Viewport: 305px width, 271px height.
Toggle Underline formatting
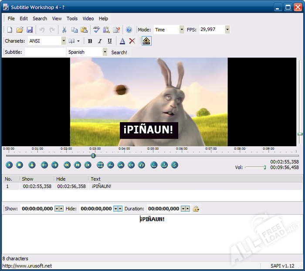[x=109, y=41]
